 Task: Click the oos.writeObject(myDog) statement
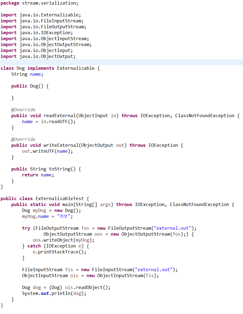pyautogui.click(x=63, y=240)
